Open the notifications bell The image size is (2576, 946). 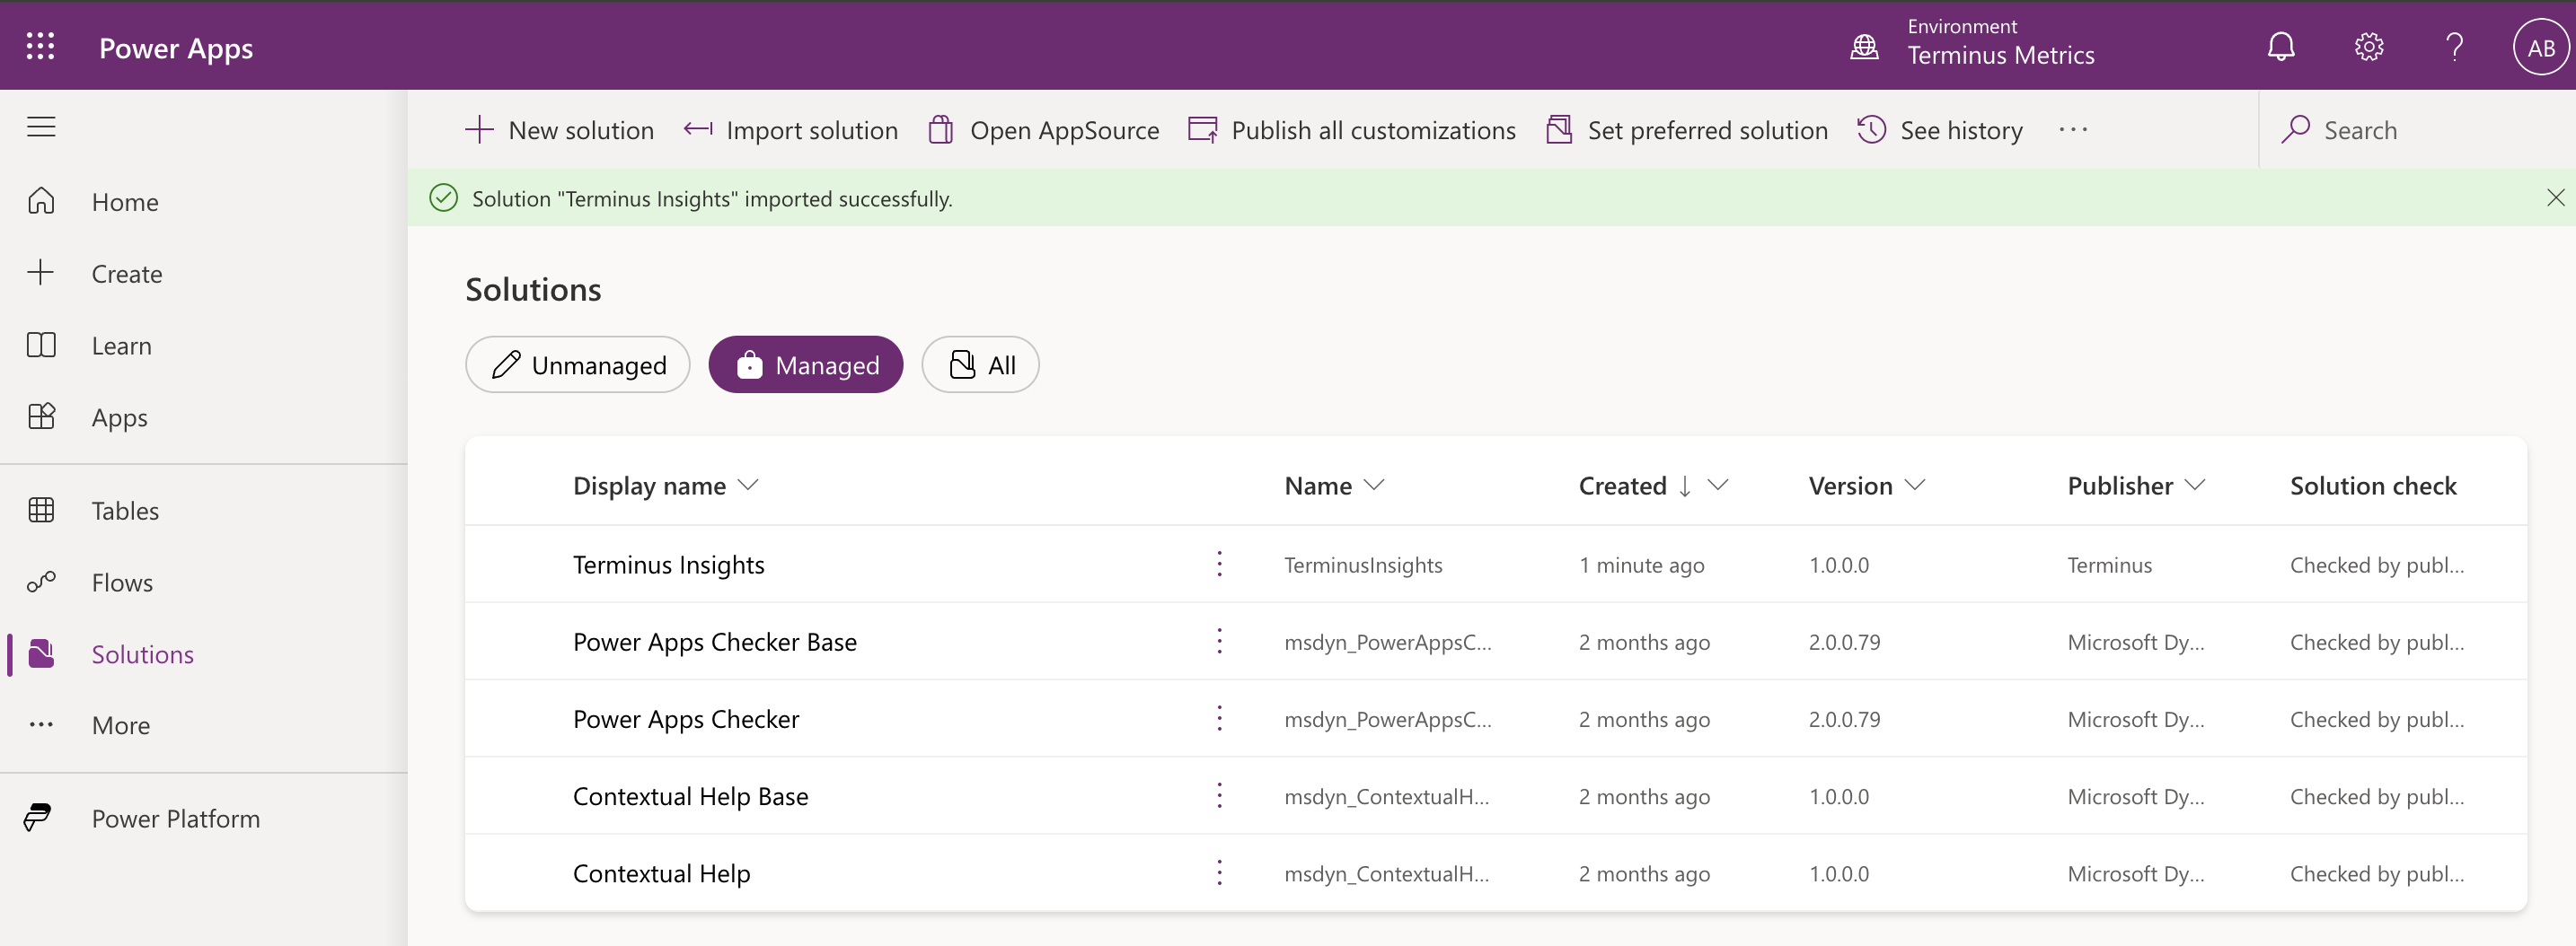click(x=2281, y=47)
